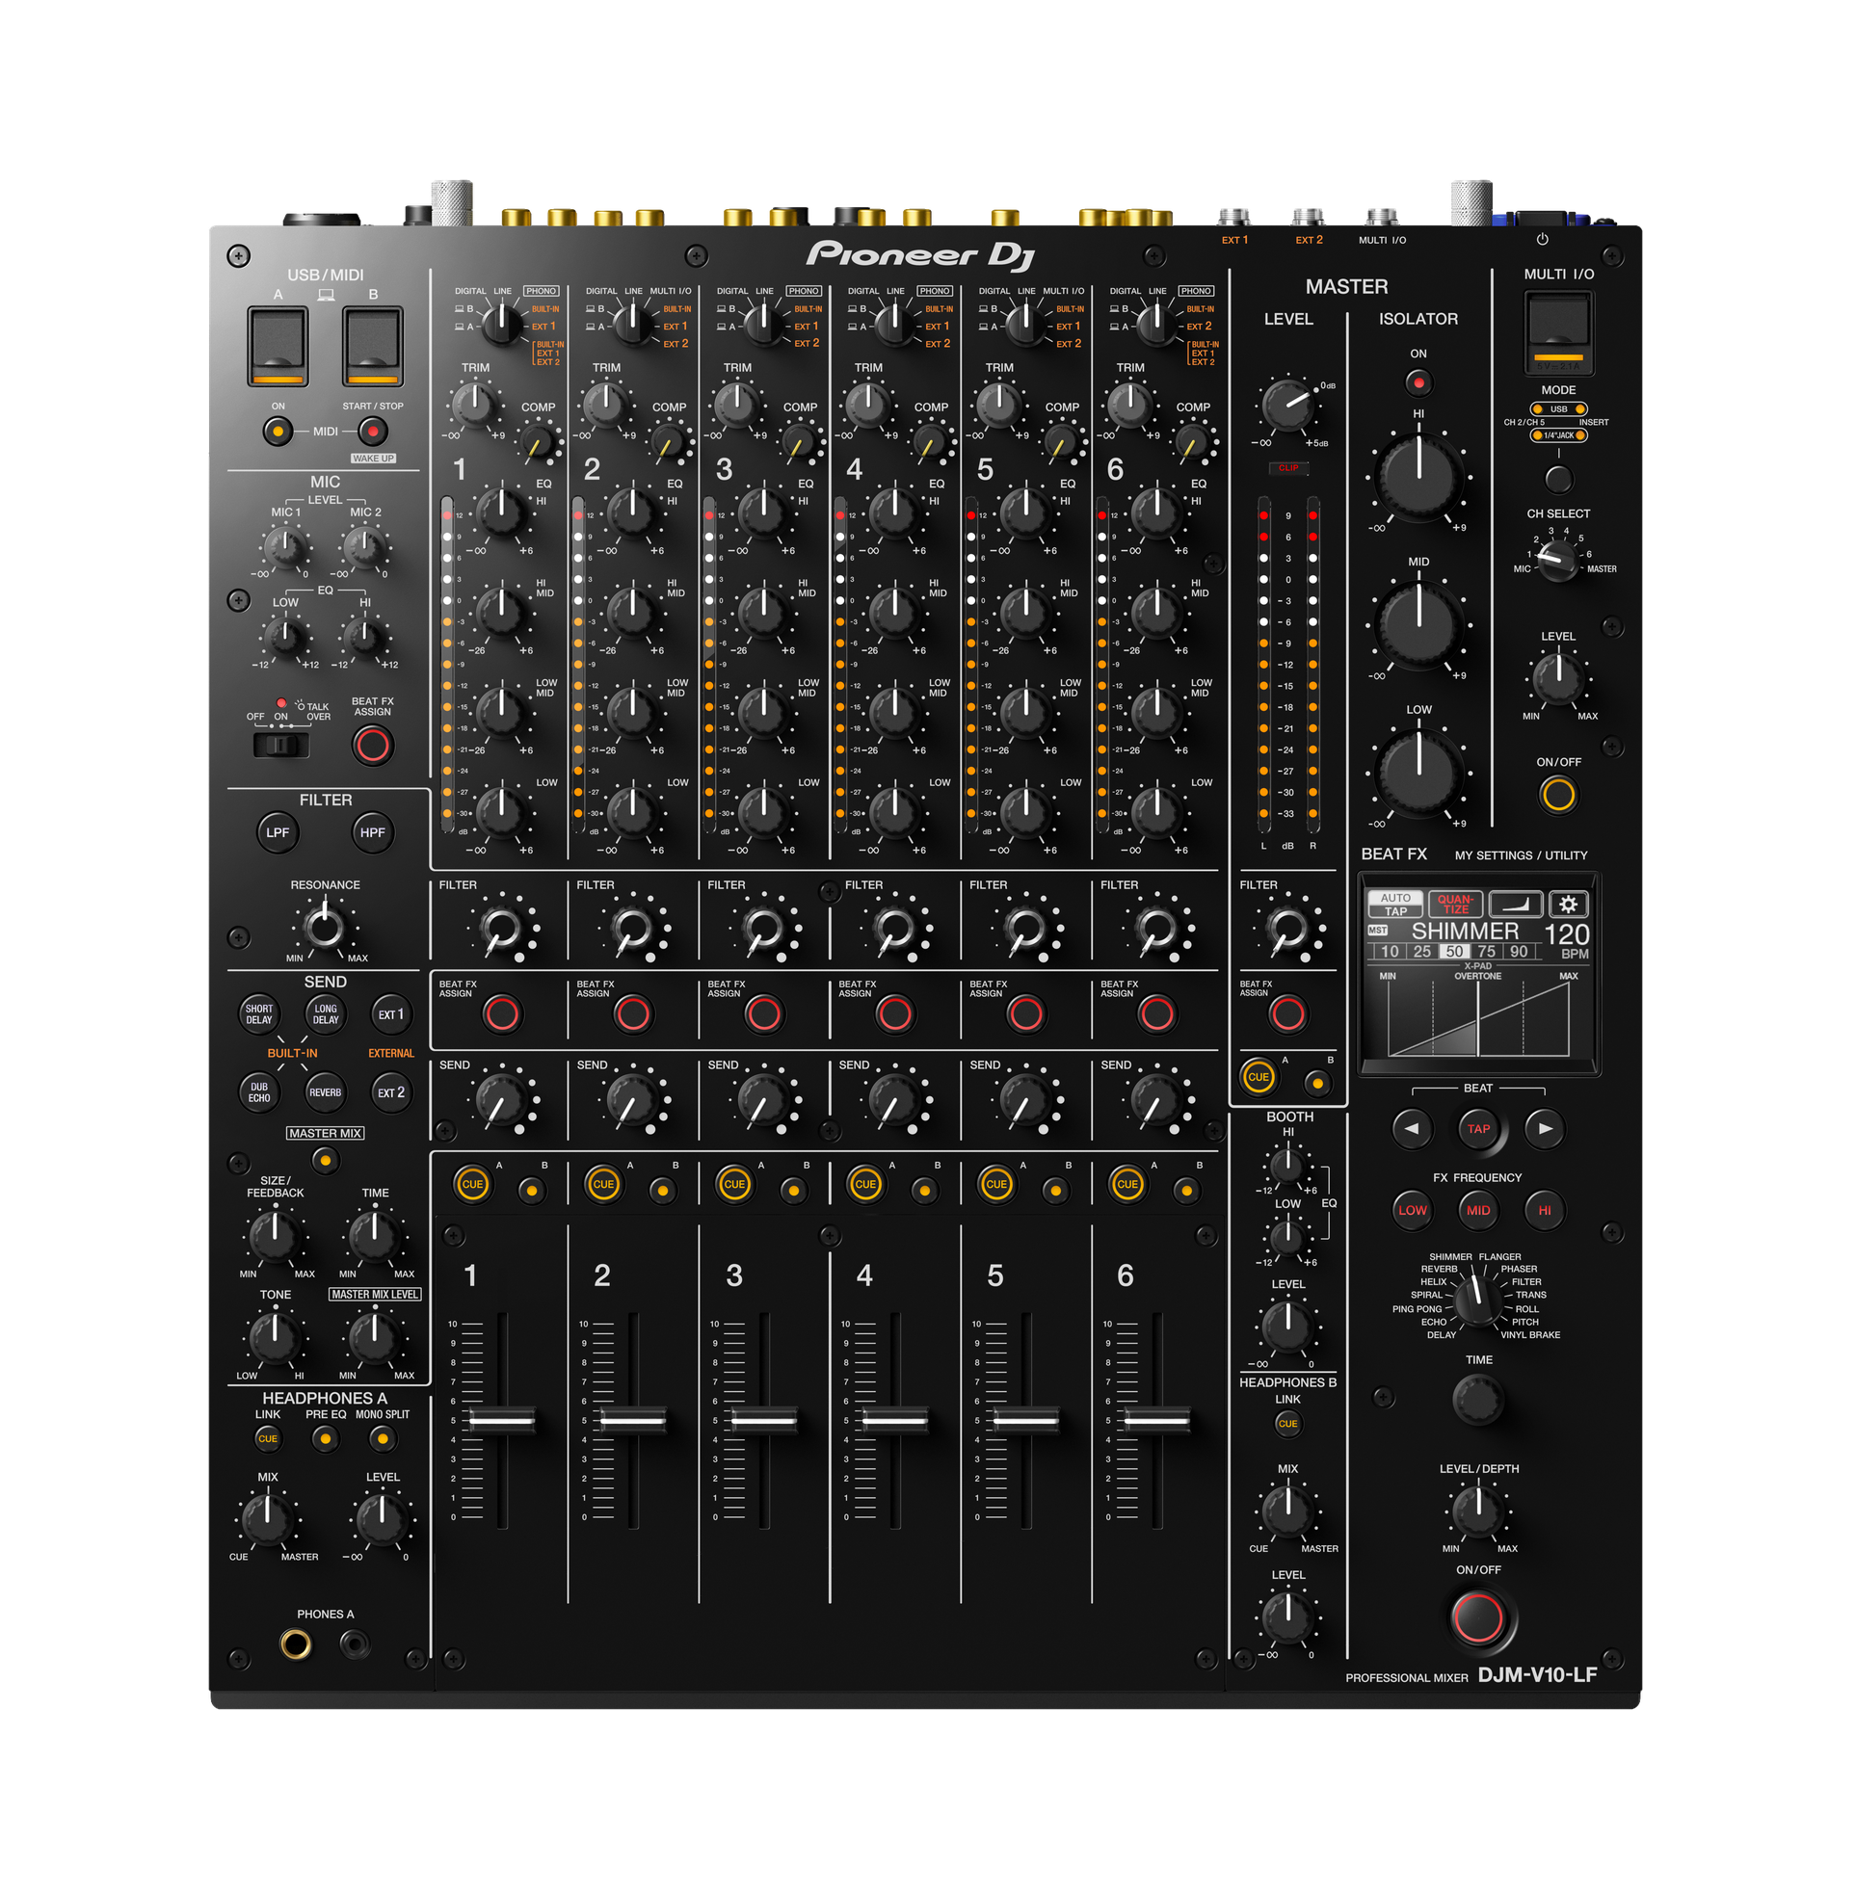Screen dimensions: 1855x1892
Task: Select SHORT DELAY send effect
Action: tap(259, 1014)
